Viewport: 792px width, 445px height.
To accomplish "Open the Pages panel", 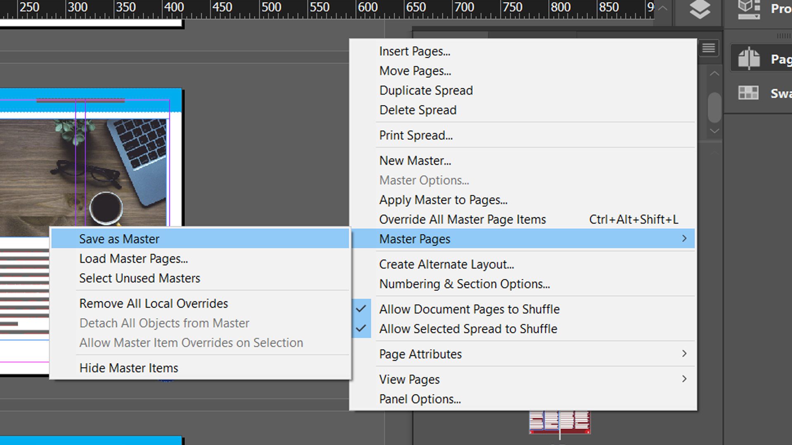I will pyautogui.click(x=749, y=58).
